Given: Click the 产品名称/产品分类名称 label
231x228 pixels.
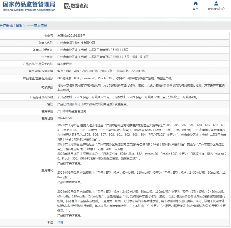Looking at the screenshot, I should pyautogui.click(x=38, y=64).
